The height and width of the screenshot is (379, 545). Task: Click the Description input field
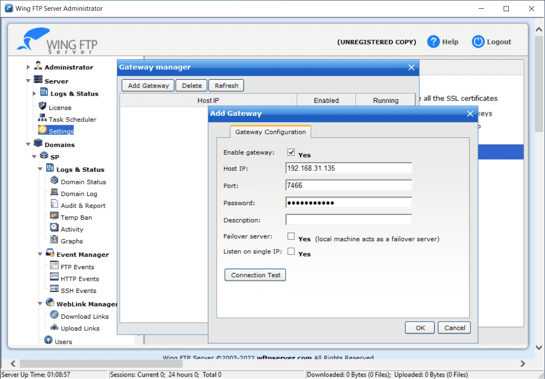tap(349, 220)
